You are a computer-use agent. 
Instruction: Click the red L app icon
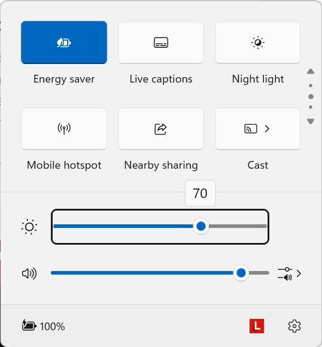pyautogui.click(x=257, y=326)
